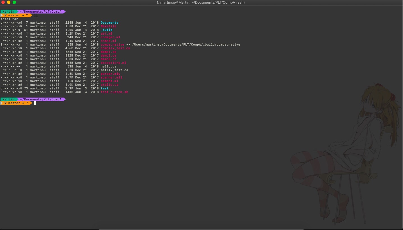Viewport: 403px width, 230px height.
Task: Click the scanner.mll file name
Action: click(111, 77)
